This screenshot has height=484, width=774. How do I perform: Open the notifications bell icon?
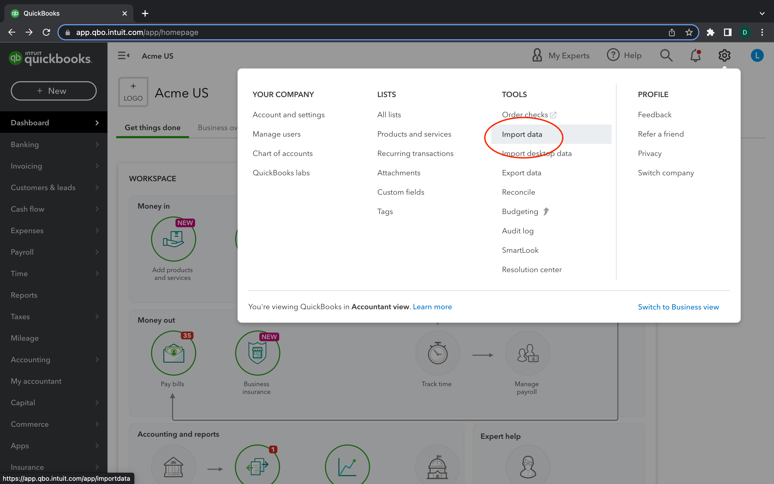[695, 55]
